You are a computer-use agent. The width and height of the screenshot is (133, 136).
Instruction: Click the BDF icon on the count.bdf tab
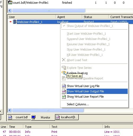10,117
